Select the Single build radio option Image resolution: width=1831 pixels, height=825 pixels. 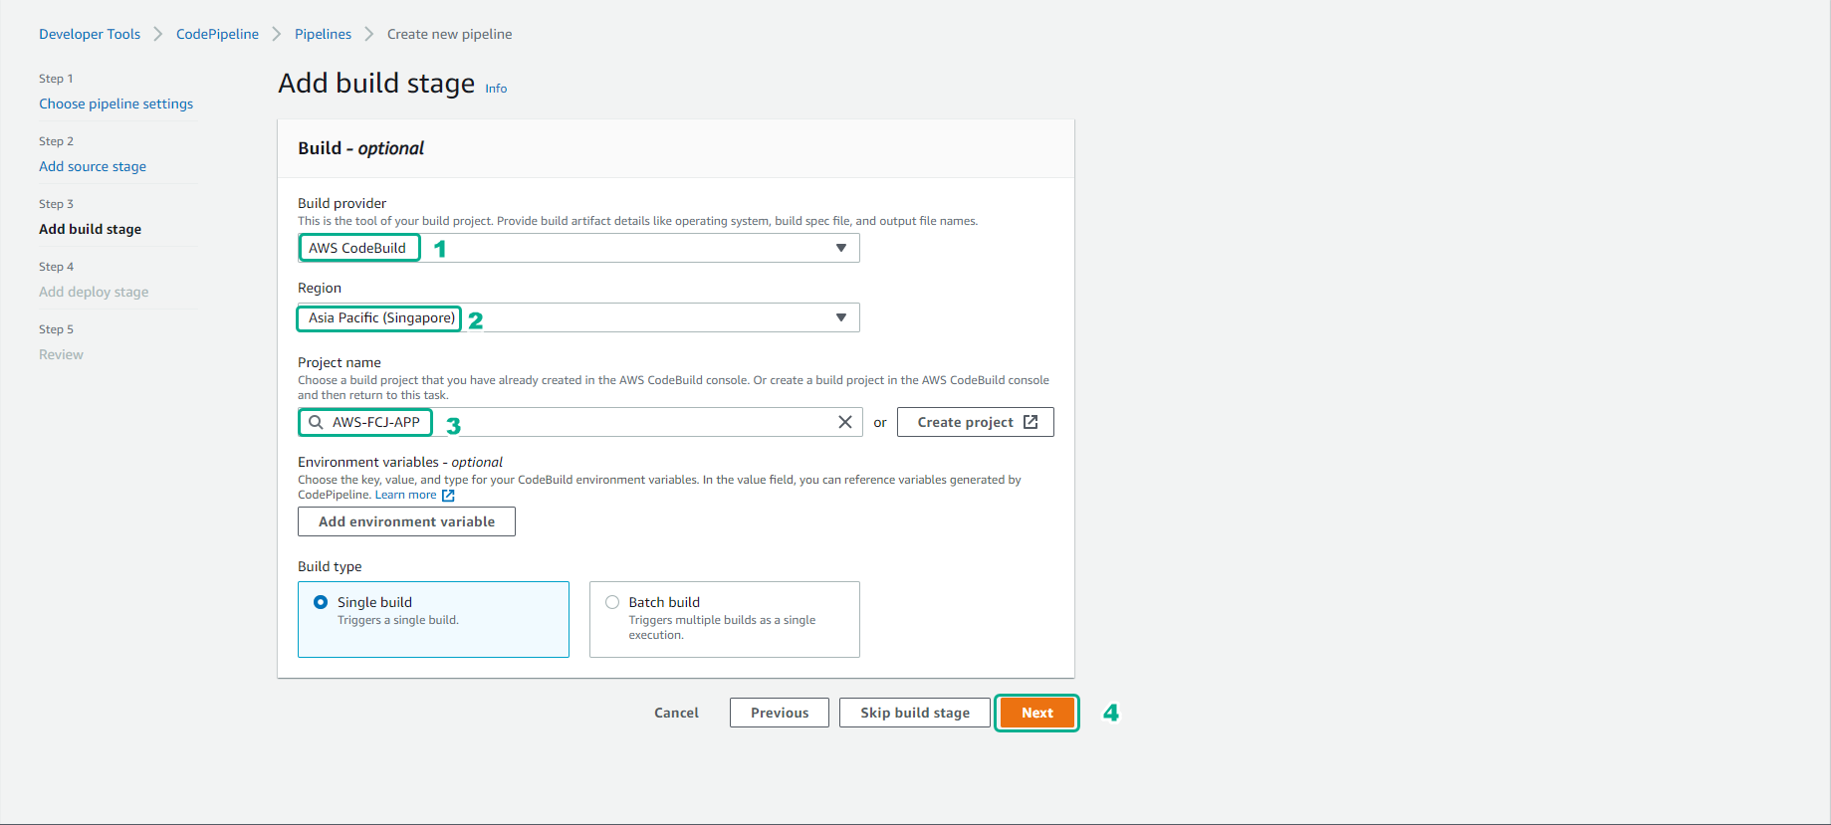point(321,602)
